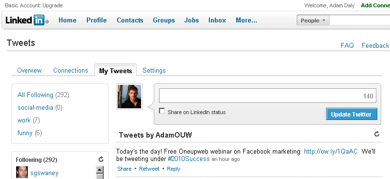Click Retweet under the latest tweet
The height and width of the screenshot is (179, 390).
(x=149, y=169)
